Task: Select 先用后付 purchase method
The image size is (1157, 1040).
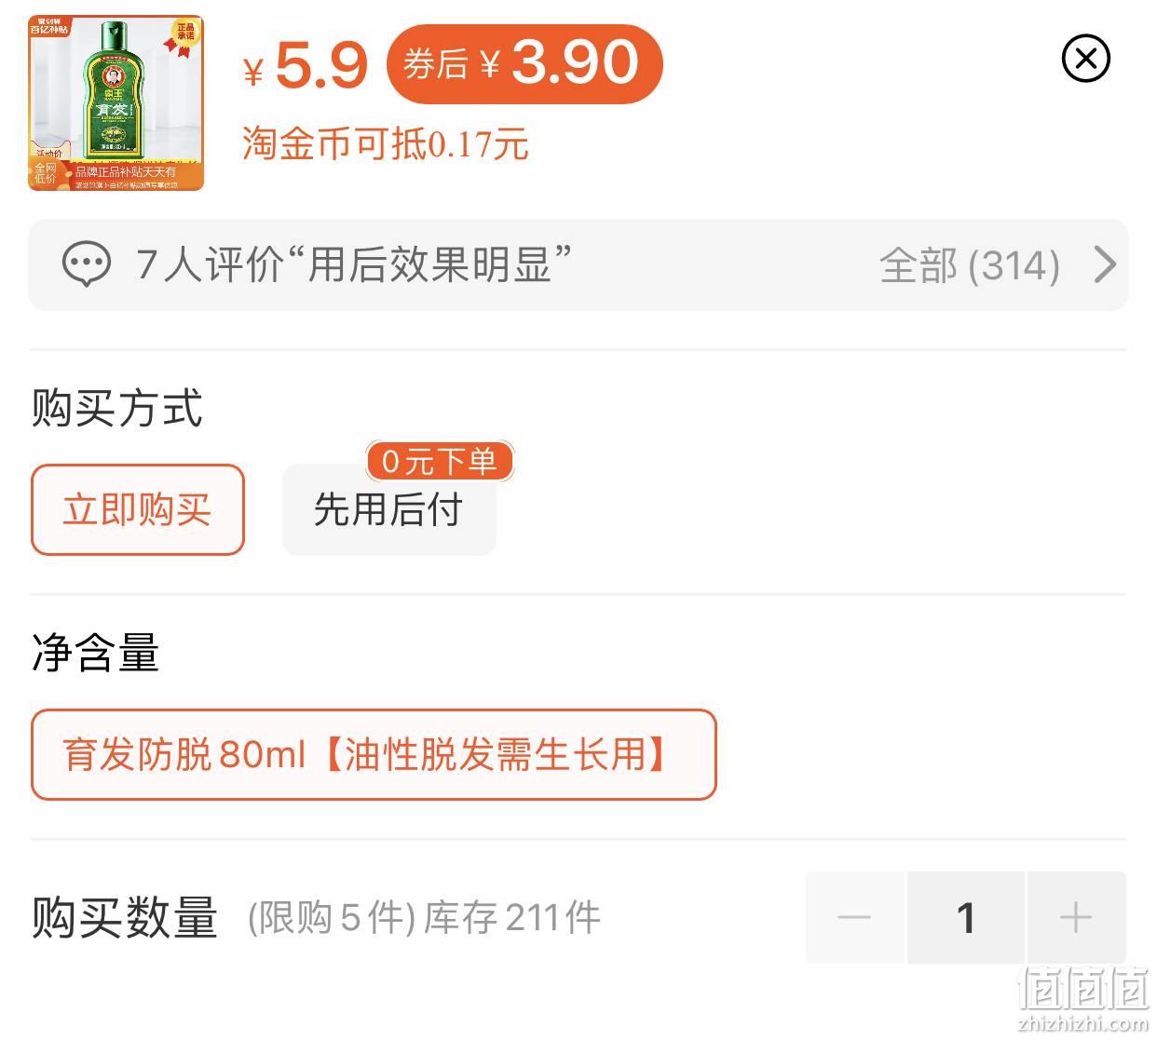Action: tap(388, 509)
